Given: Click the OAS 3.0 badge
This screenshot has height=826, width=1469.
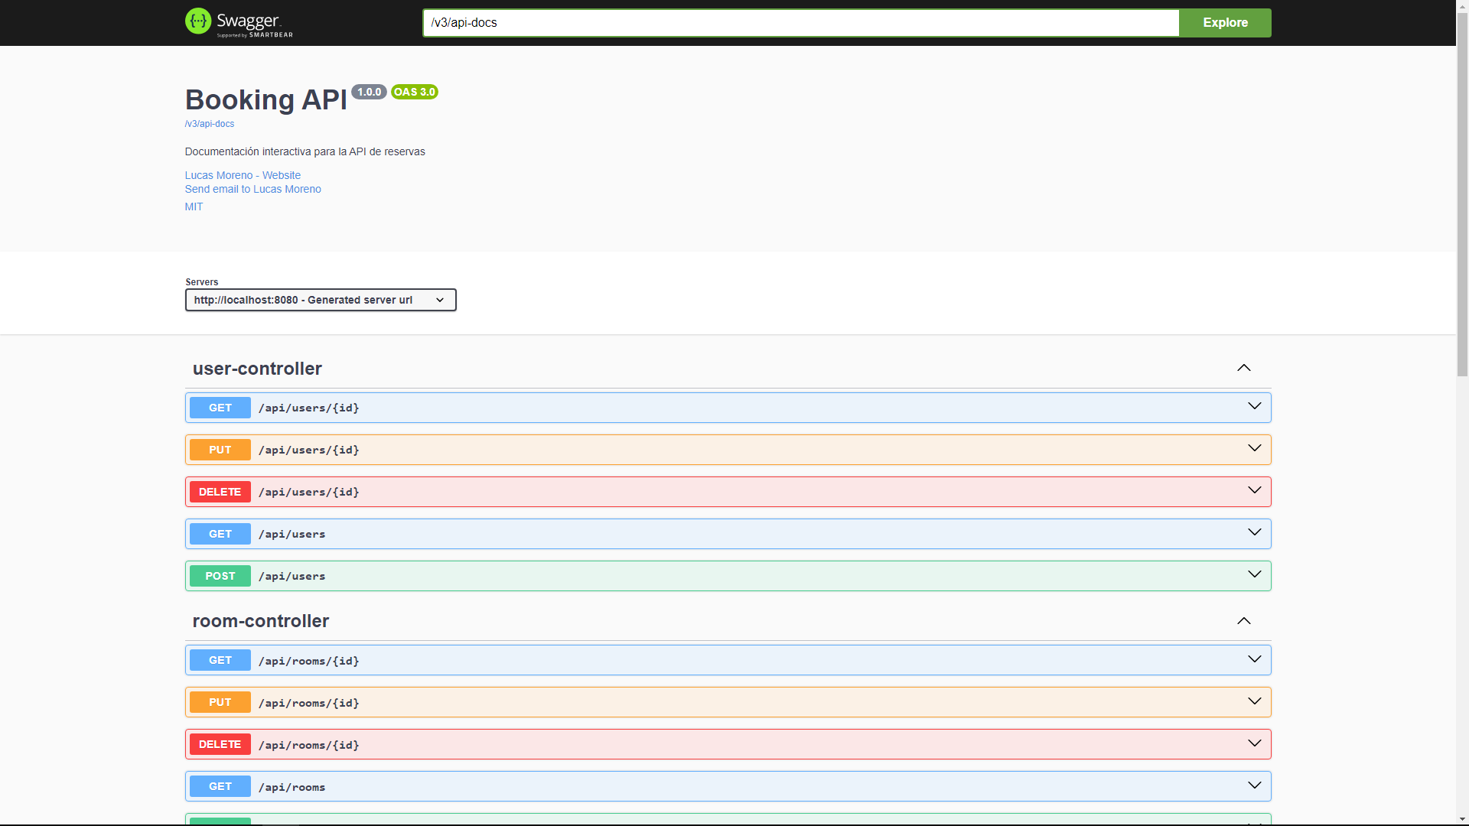Looking at the screenshot, I should pyautogui.click(x=414, y=92).
